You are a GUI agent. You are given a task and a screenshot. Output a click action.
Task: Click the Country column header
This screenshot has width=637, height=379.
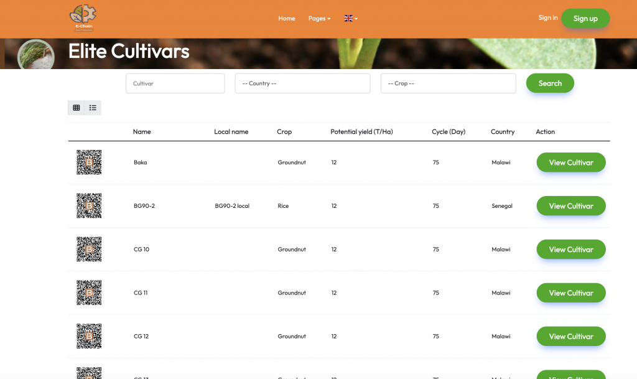pos(503,131)
